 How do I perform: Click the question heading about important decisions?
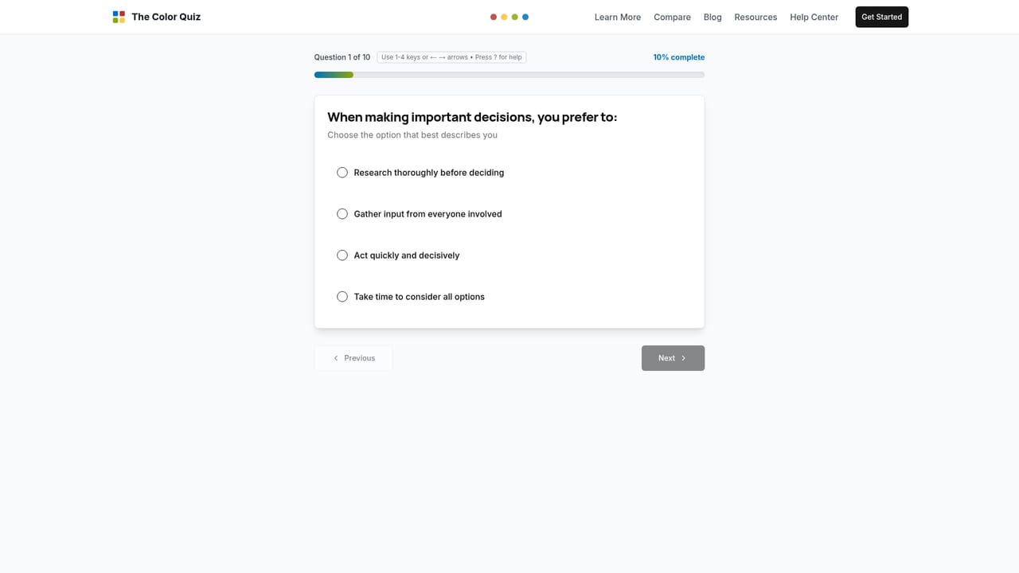472,117
